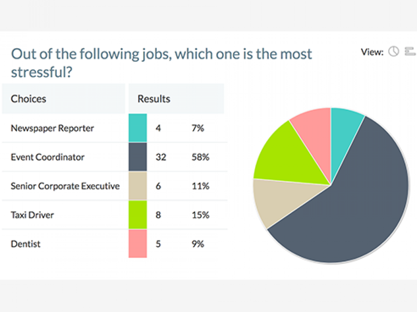Viewport: 417px width, 312px height.
Task: Click the teal Newspaper Reporter swatch
Action: tap(138, 128)
